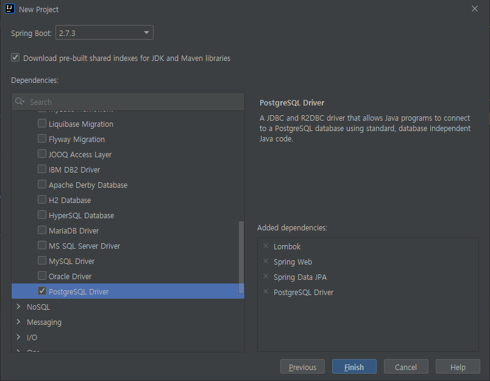Remove Spring Data JPA with X icon
490x381 pixels.
(266, 277)
